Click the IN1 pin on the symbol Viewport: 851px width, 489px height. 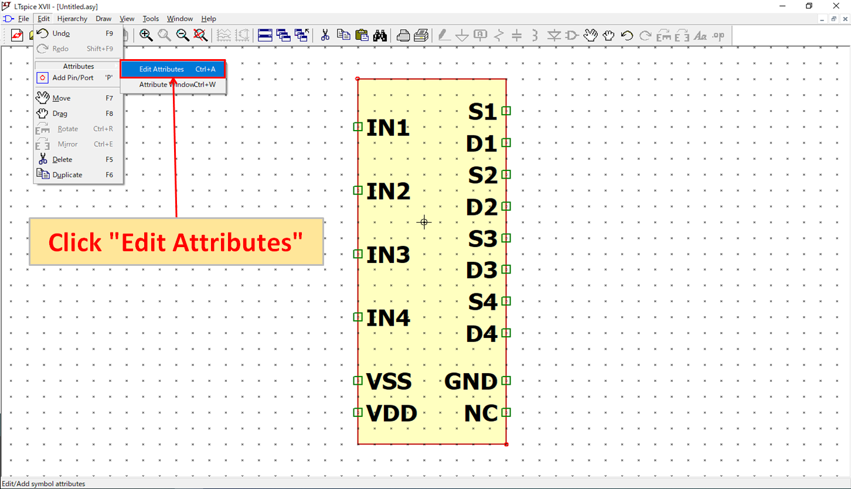[356, 126]
